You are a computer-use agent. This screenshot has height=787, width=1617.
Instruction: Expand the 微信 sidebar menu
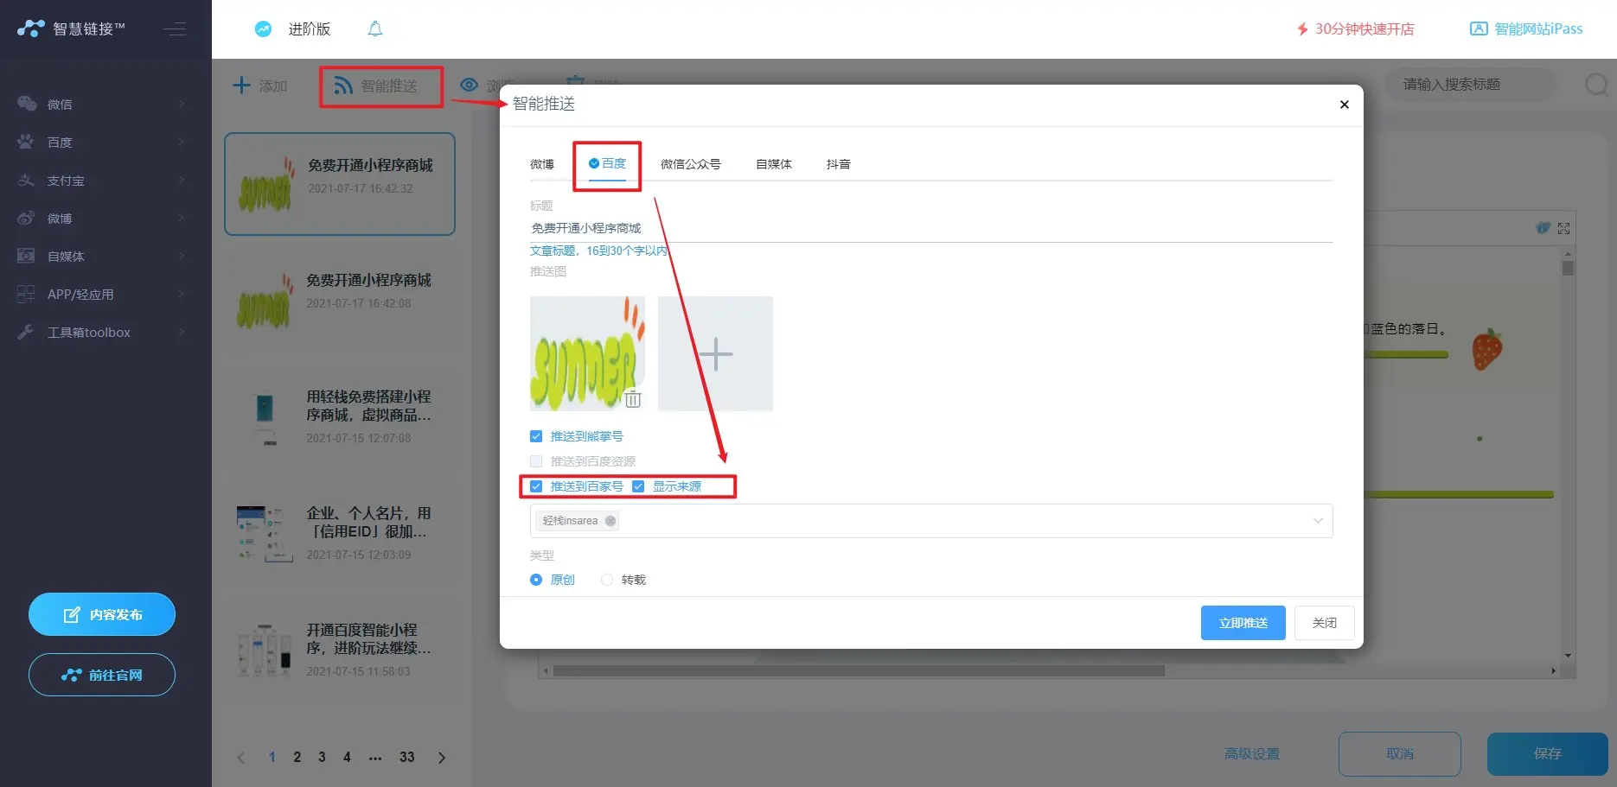[x=102, y=105]
